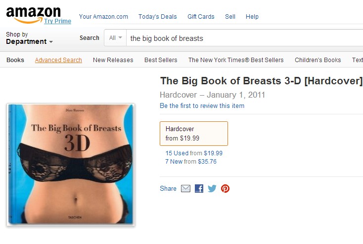Open The New York Times Best Sellers

(x=236, y=60)
